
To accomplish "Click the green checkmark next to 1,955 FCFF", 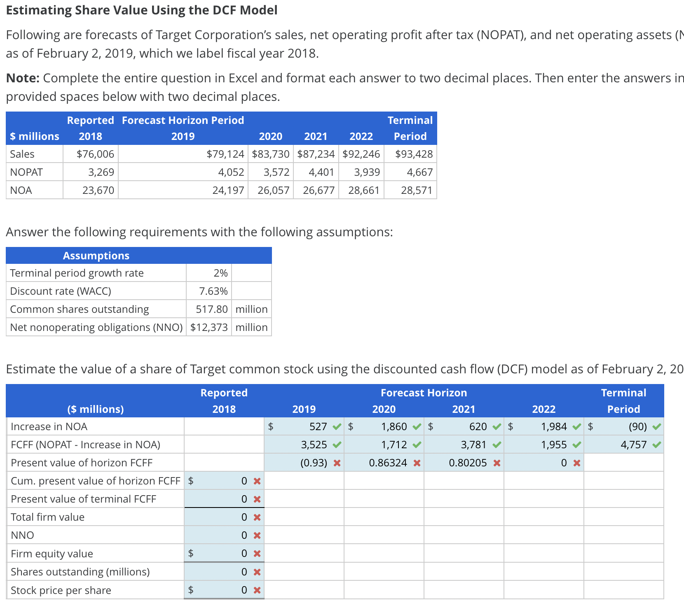I will tap(577, 445).
